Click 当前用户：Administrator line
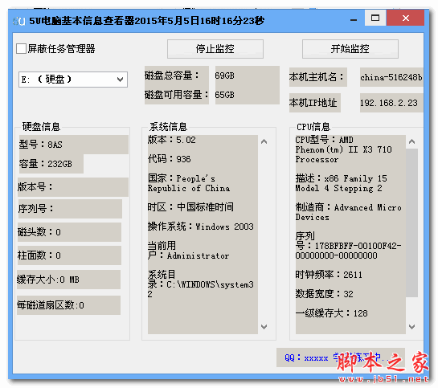The width and height of the screenshot is (438, 388). pyautogui.click(x=189, y=251)
